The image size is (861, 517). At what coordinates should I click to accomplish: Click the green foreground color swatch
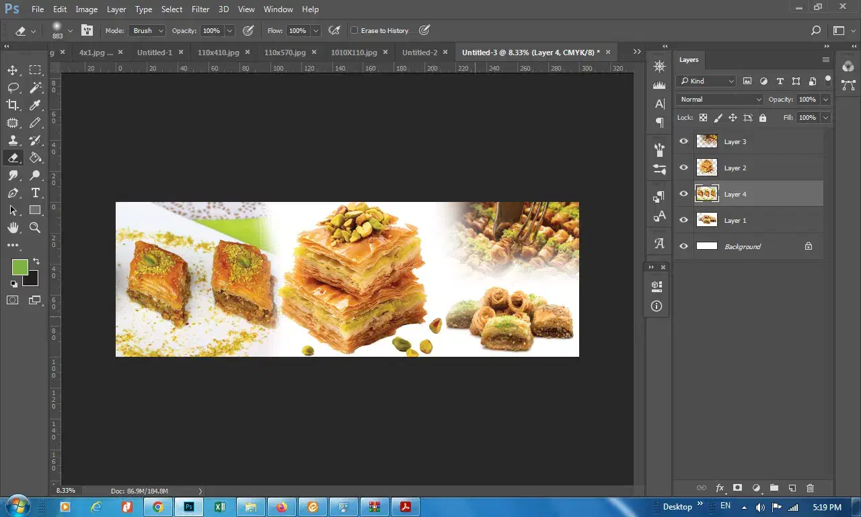pos(20,267)
